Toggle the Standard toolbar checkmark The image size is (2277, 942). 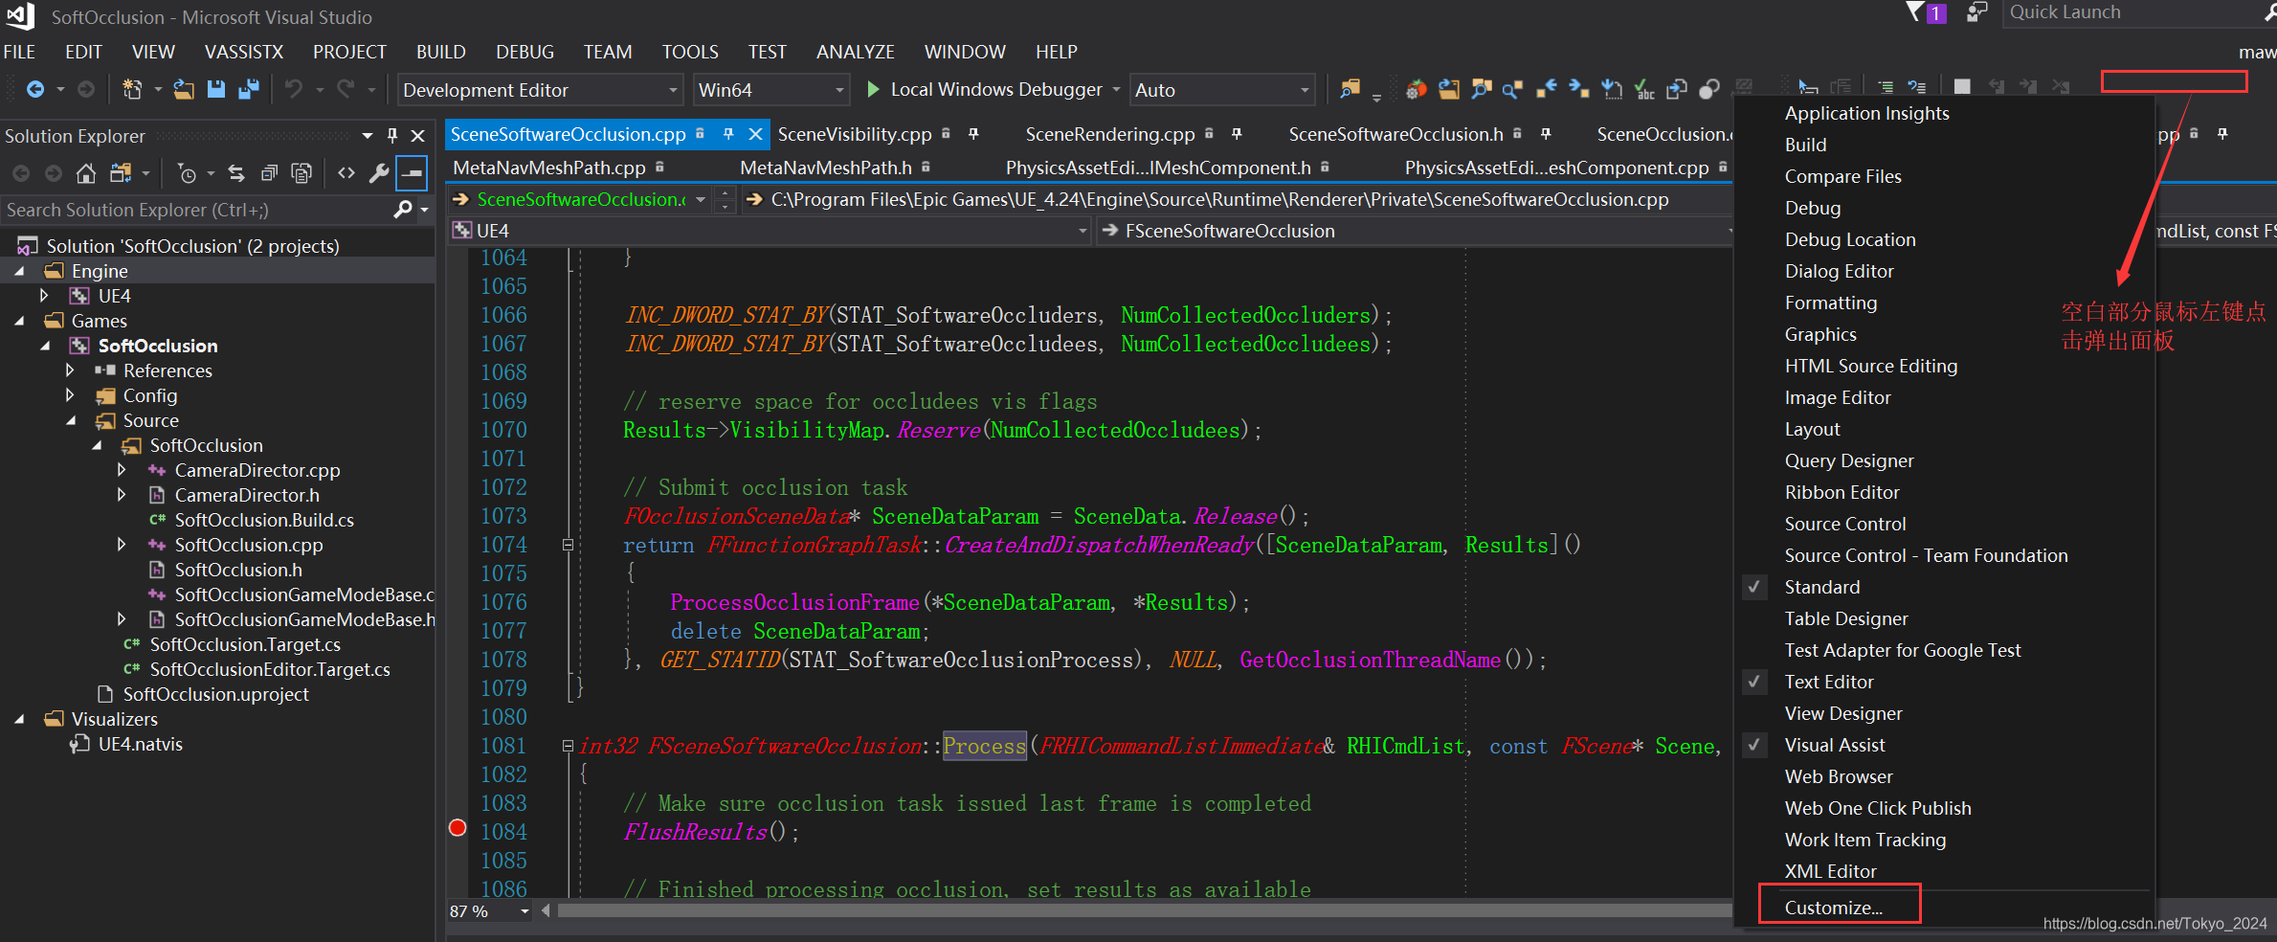pyautogui.click(x=1754, y=587)
